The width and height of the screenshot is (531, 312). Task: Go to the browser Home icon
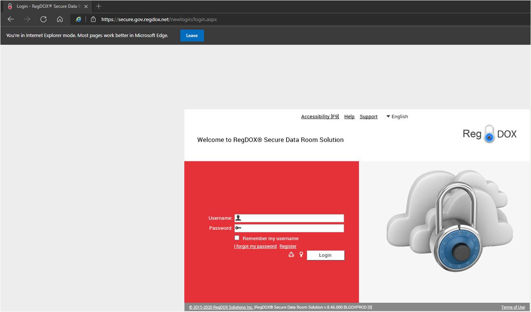pyautogui.click(x=60, y=19)
